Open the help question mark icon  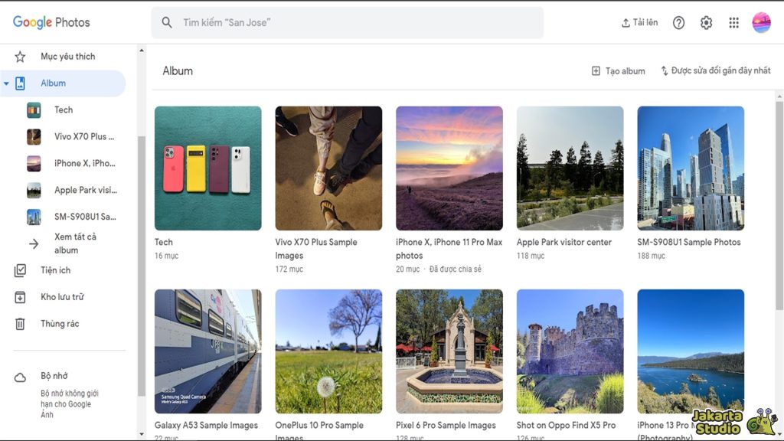point(678,22)
